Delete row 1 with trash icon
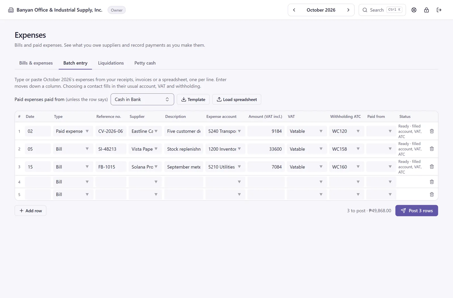 tap(432, 131)
